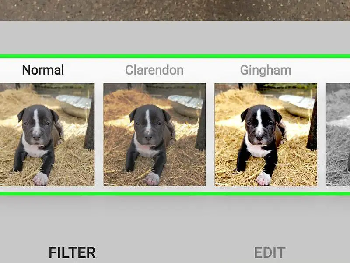This screenshot has height=263, width=350.
Task: Tap the Normal filter puppy thumbnail
Action: [47, 135]
